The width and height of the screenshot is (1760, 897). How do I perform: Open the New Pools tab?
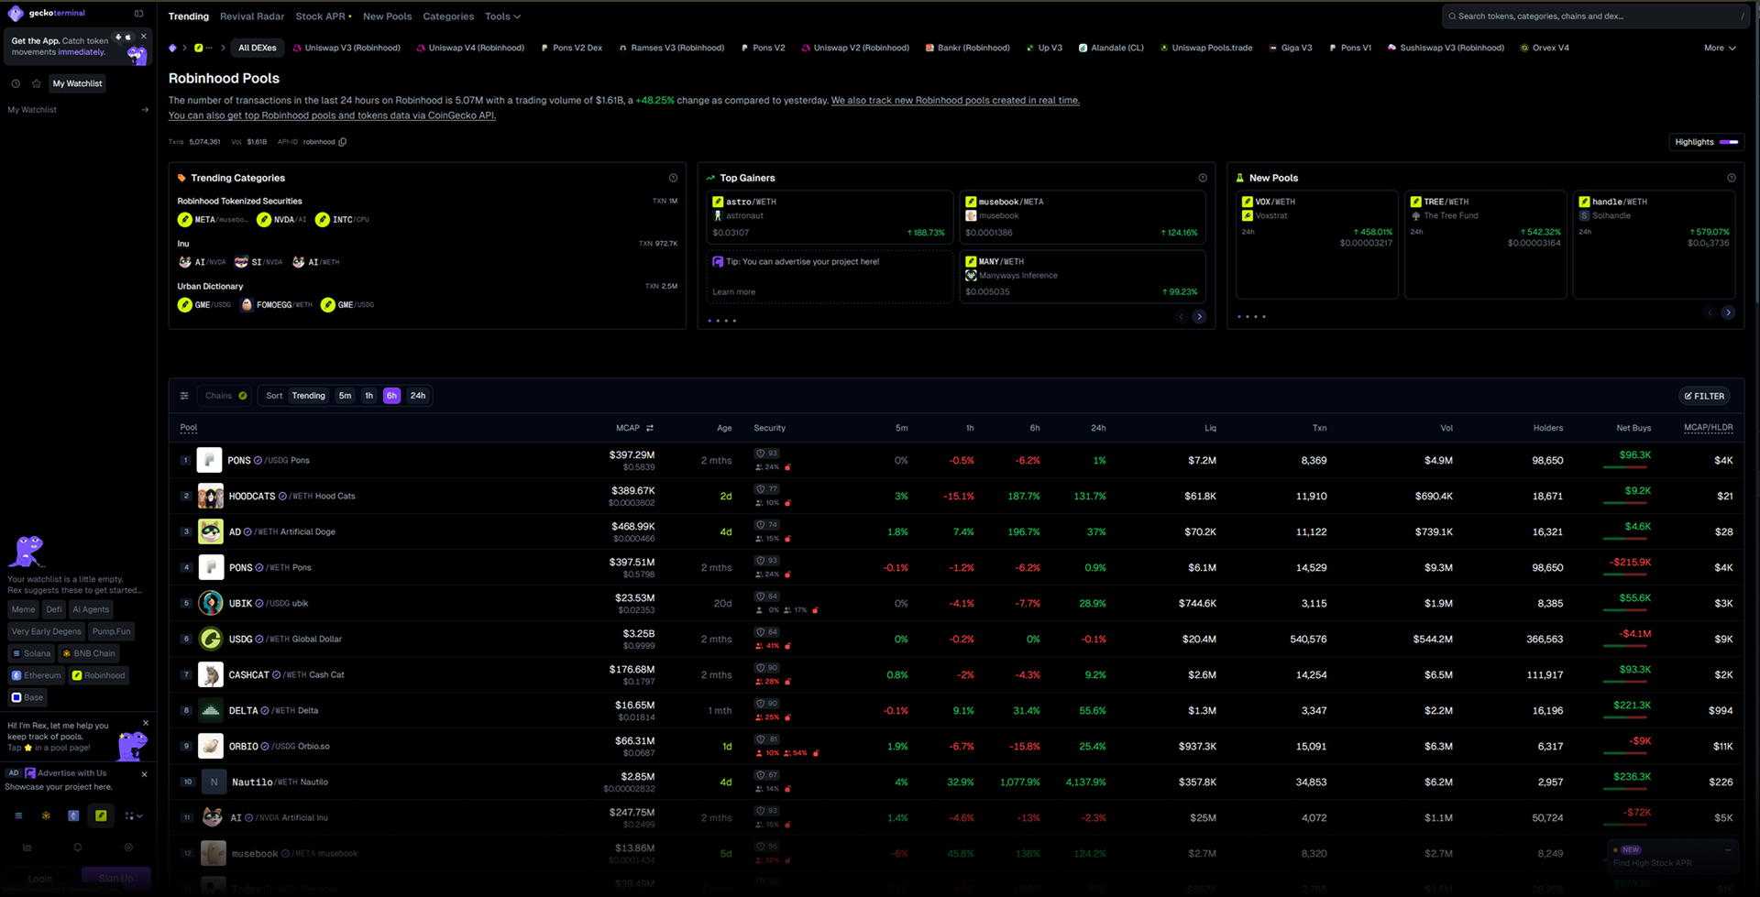387,16
